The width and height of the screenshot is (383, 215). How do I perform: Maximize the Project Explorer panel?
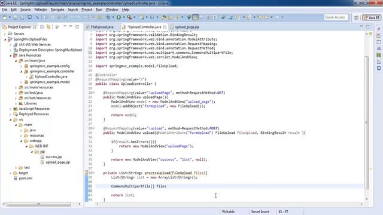click(77, 26)
